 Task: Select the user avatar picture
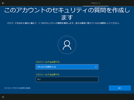click(x=67, y=45)
